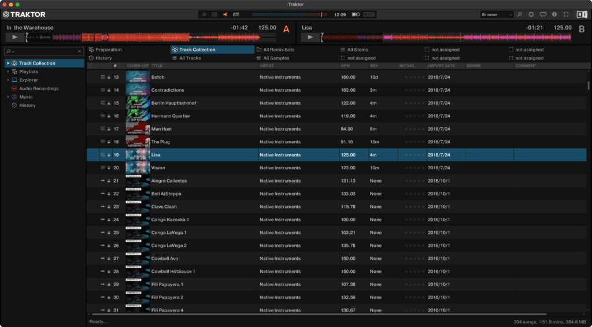Click the lock icon on Butoh row

pyautogui.click(x=108, y=77)
